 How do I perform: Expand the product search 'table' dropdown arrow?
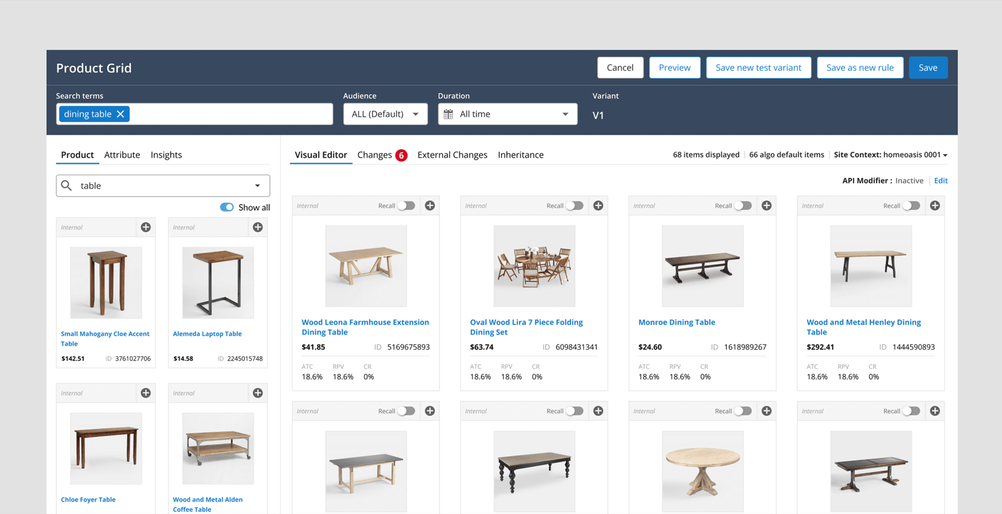tap(257, 186)
